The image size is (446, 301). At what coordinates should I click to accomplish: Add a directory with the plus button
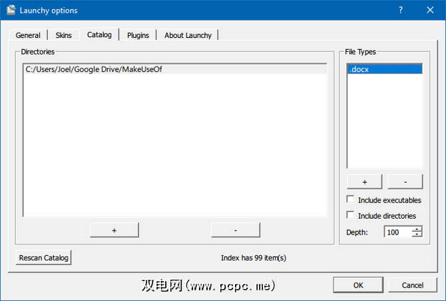click(114, 231)
